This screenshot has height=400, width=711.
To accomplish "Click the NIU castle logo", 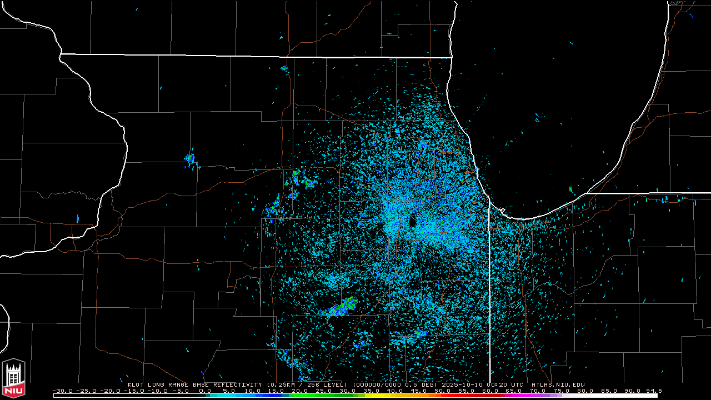I will click(13, 378).
